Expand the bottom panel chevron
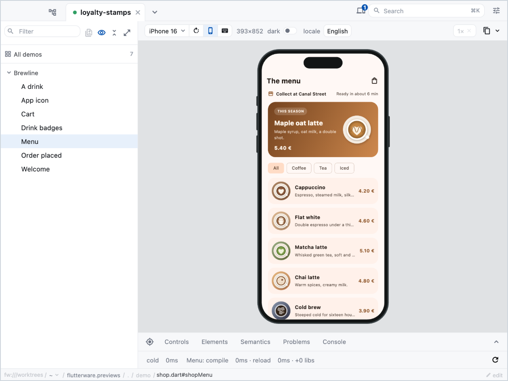This screenshot has height=381, width=508. (x=497, y=342)
